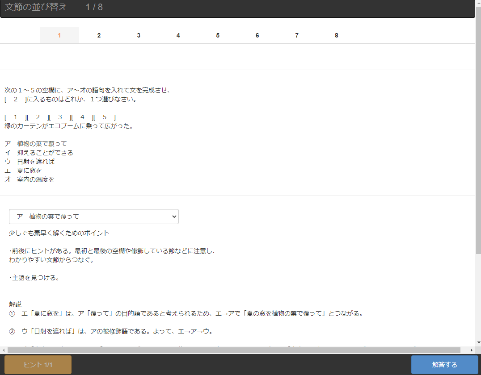Viewport: 481px width, 375px height.
Task: Open question tab 4
Action: coord(178,35)
